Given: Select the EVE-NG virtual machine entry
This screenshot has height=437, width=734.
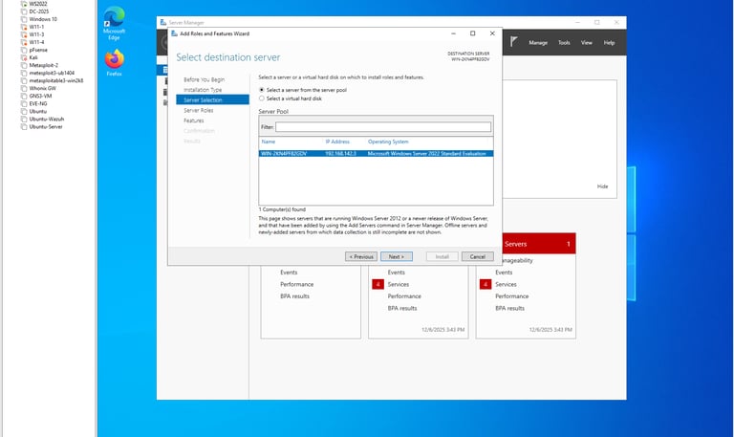Looking at the screenshot, I should (38, 103).
